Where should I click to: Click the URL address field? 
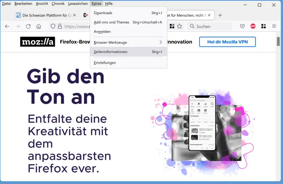click(77, 27)
